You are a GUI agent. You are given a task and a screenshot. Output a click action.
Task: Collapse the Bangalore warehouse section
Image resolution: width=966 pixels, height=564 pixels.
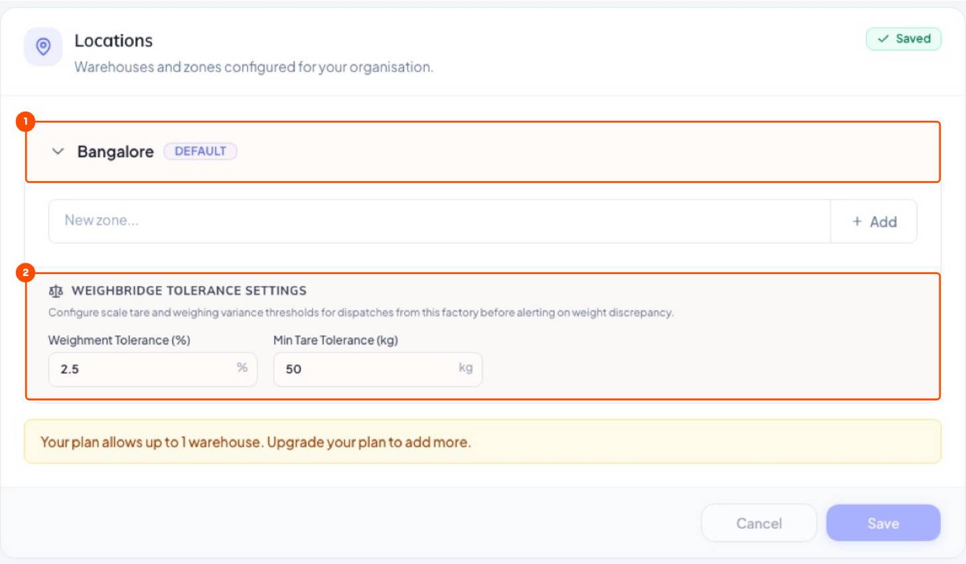(58, 151)
